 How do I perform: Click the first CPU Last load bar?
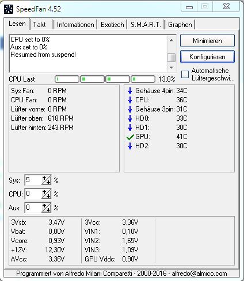coord(67,79)
